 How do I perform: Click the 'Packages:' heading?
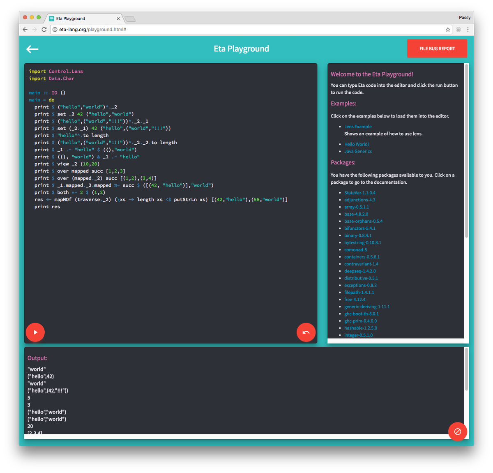click(x=343, y=163)
